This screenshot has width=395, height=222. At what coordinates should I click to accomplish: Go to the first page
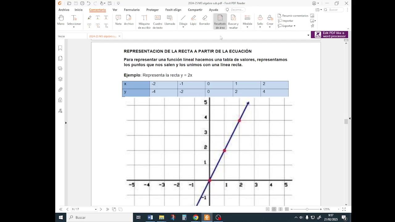[x=61, y=209]
